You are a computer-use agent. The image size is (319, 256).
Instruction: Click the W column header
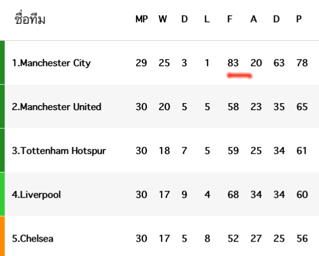163,19
